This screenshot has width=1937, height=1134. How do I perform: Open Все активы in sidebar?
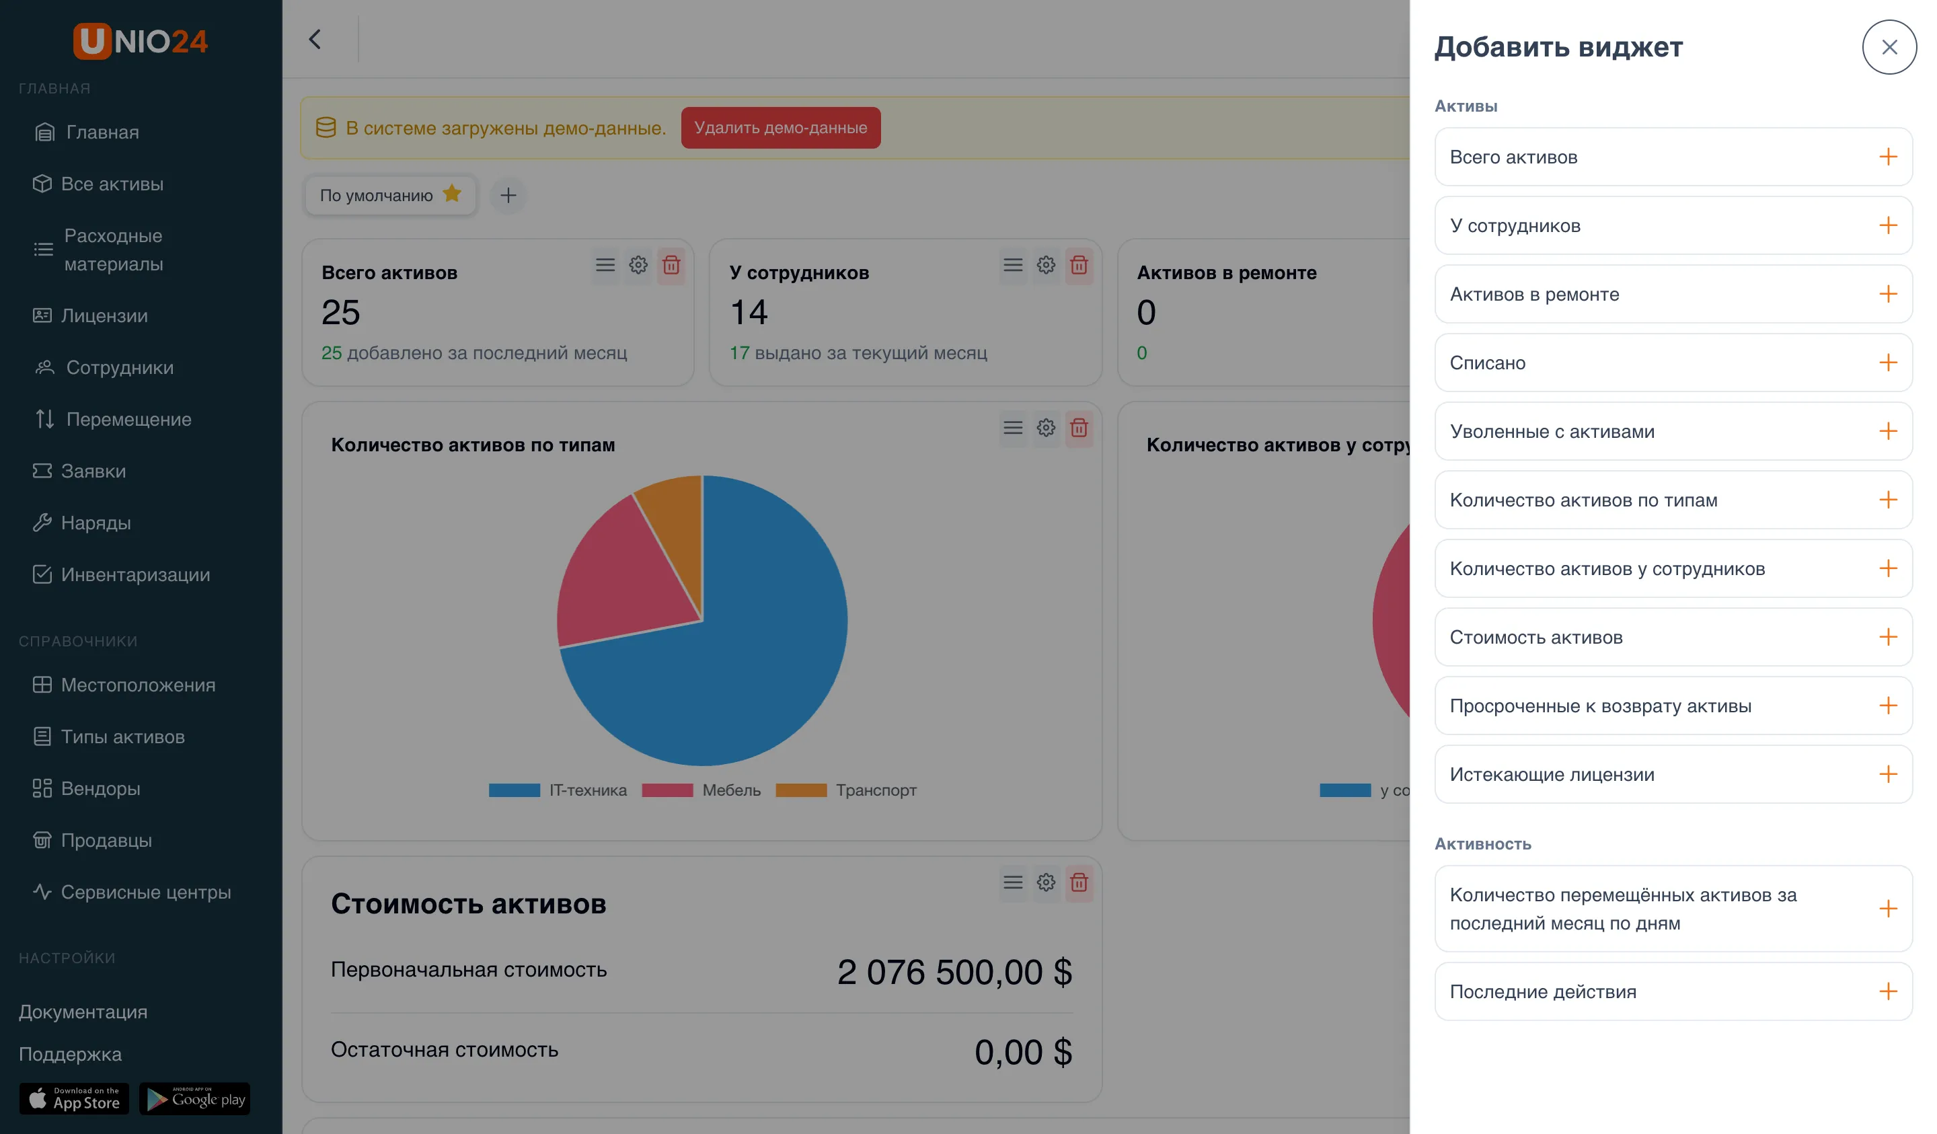(98, 184)
